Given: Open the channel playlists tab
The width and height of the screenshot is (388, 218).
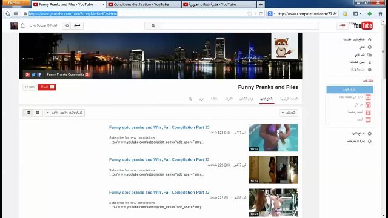Looking at the screenshot, I should 246,99.
